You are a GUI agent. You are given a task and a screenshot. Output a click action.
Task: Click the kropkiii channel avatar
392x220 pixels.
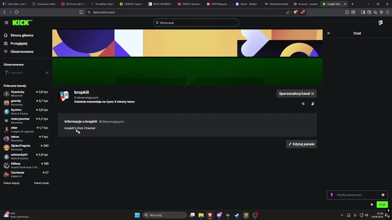pos(64,96)
